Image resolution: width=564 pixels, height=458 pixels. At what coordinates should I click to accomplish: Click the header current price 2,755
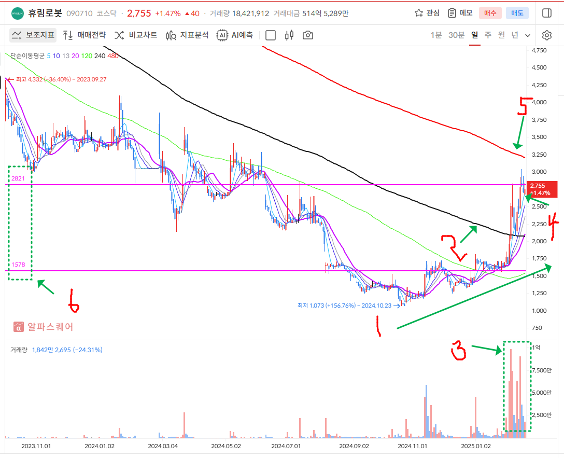tap(139, 13)
